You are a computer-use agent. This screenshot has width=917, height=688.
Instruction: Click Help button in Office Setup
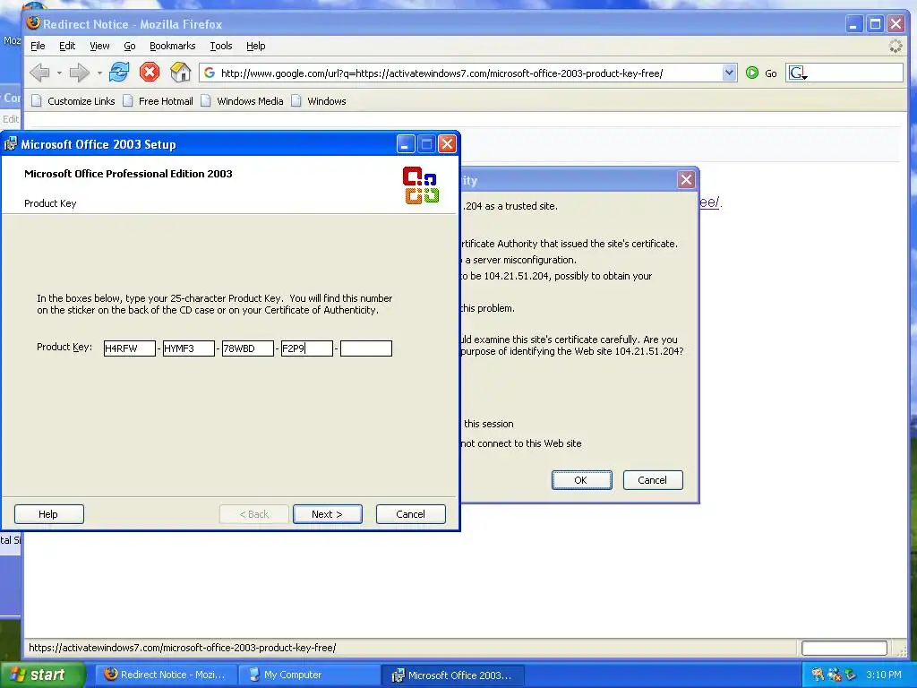[x=48, y=514]
